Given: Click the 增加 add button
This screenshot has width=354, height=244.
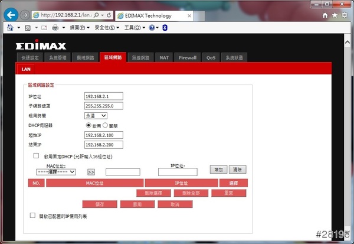Looking at the screenshot, I should click(x=218, y=170).
